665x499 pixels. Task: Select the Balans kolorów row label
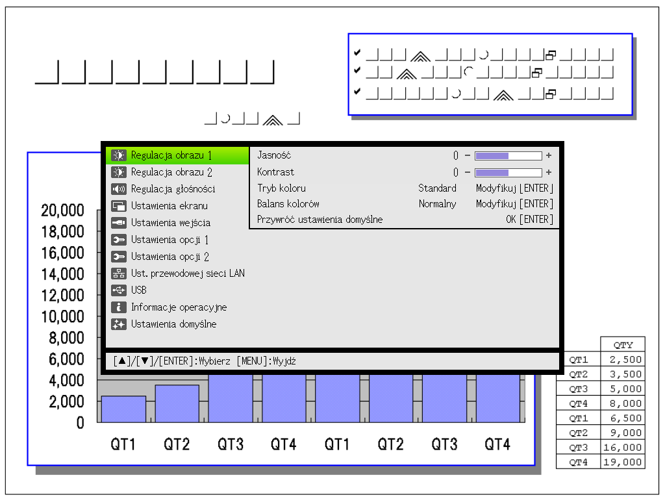pos(288,204)
